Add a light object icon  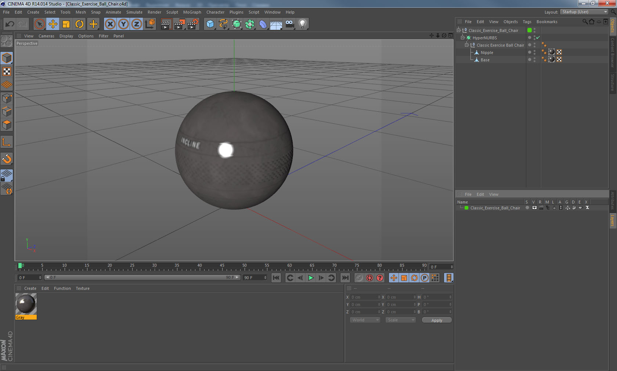(303, 24)
